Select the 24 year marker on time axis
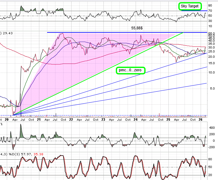218x180 pixels. pos(136,119)
